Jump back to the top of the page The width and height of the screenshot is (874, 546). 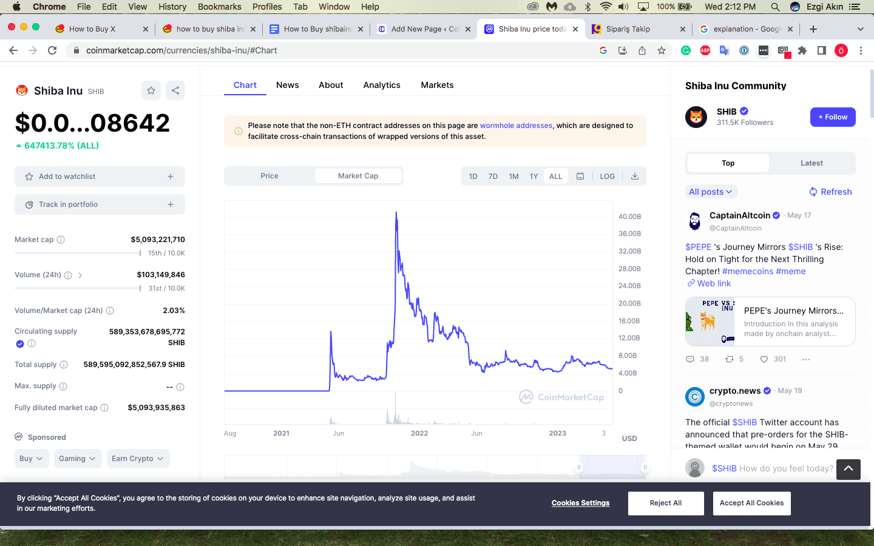849,469
